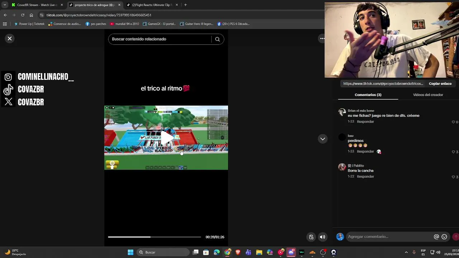
Task: Click the auto-scroll icon beside volume
Action: 311,237
